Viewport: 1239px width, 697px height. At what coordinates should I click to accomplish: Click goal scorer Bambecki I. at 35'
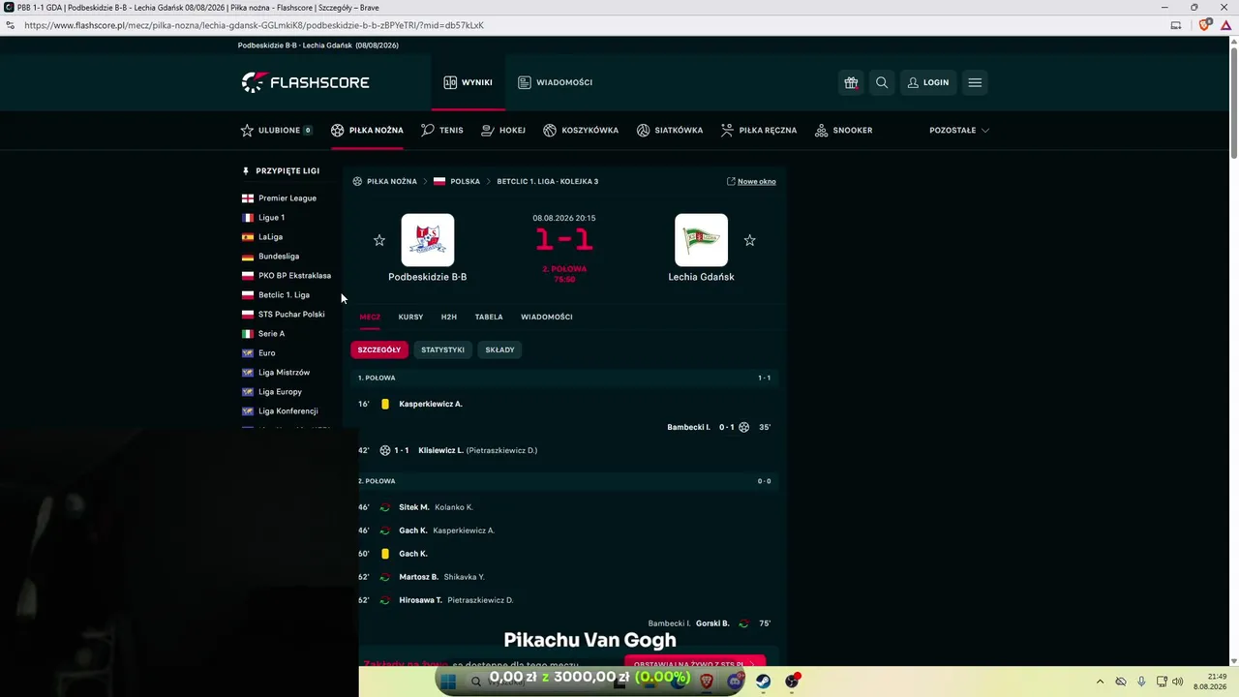[x=688, y=427]
